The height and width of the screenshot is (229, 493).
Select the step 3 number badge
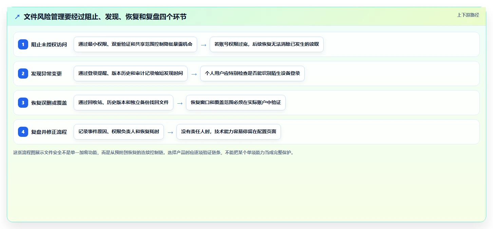click(x=23, y=103)
